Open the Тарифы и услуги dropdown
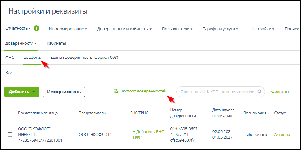The height and width of the screenshot is (150, 301). [x=220, y=29]
